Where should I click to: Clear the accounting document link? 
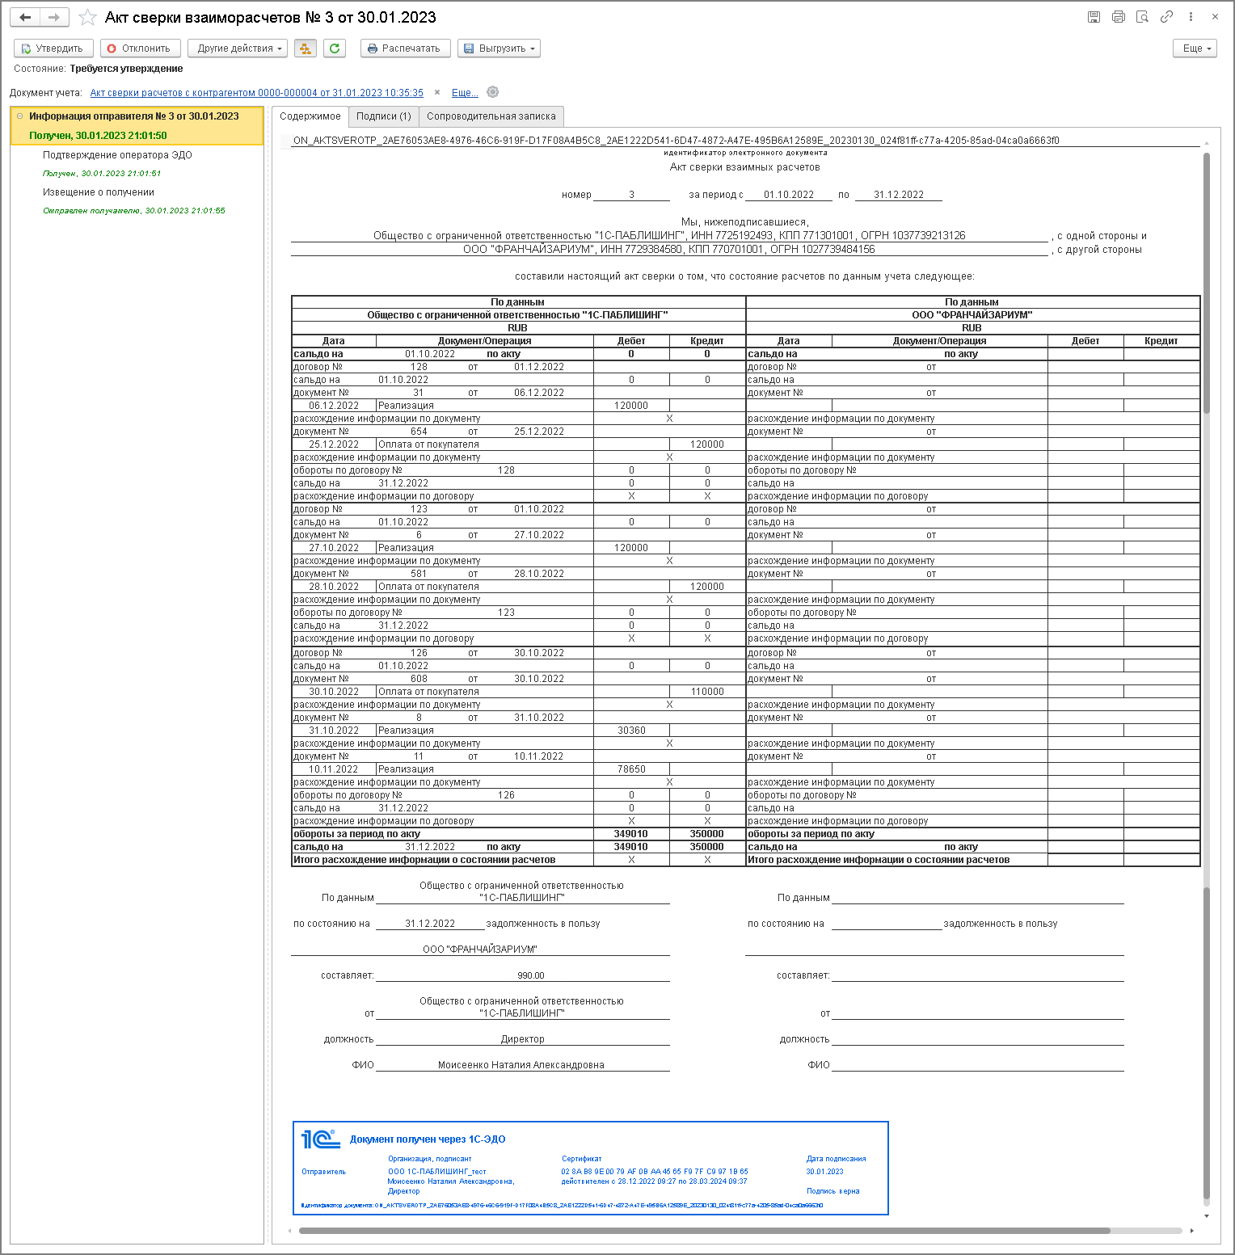point(437,92)
